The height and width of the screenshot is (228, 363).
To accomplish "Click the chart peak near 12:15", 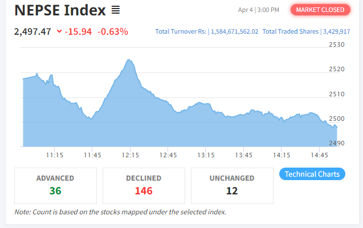I will [x=129, y=60].
